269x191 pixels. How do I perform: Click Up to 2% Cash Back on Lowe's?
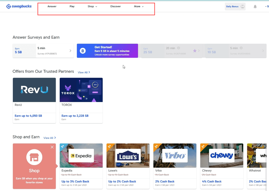click(122, 181)
